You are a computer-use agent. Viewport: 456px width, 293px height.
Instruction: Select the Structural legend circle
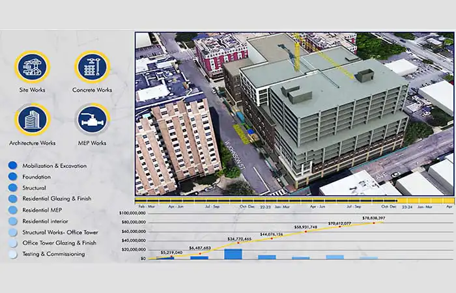13,188
